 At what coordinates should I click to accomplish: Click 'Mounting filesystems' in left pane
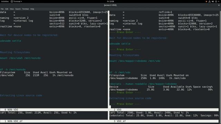(15, 52)
